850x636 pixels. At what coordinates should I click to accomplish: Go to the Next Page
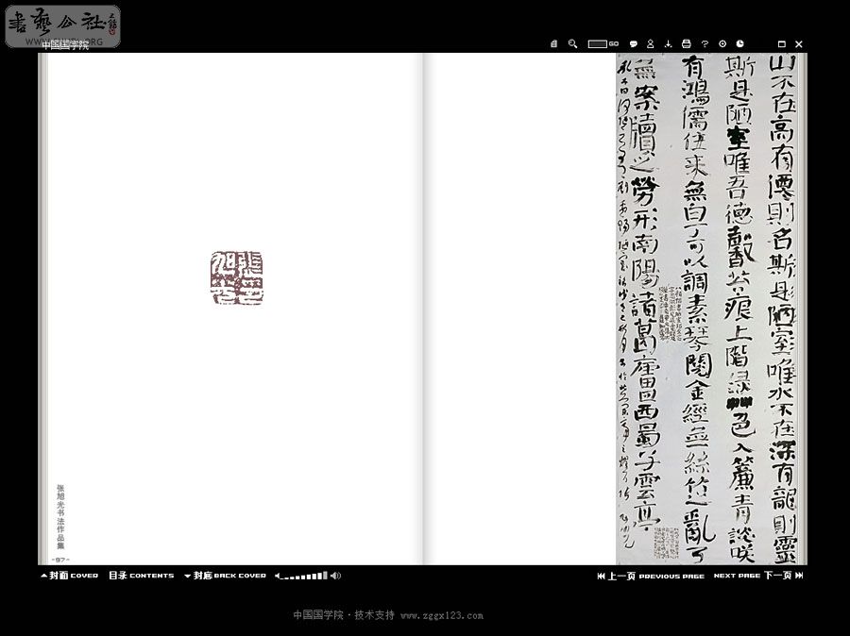click(757, 576)
